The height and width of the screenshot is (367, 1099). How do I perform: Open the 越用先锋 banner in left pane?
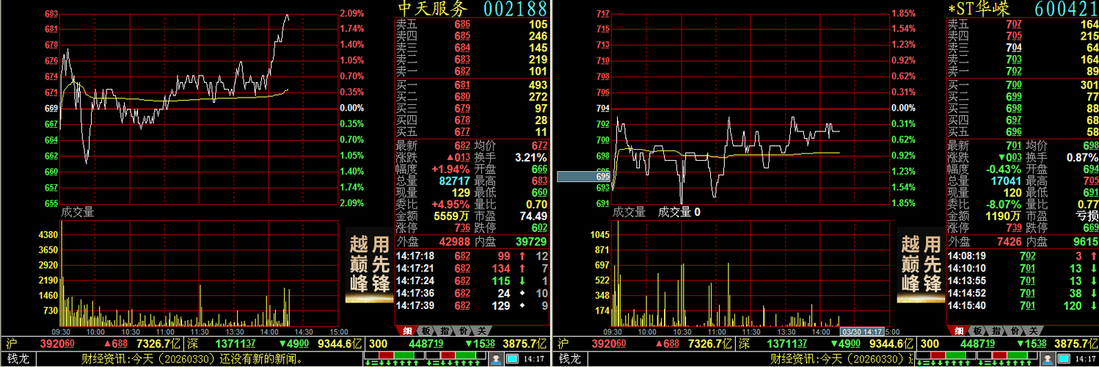(x=368, y=264)
